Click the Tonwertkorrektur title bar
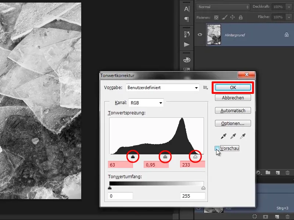Image resolution: width=294 pixels, height=220 pixels. (x=169, y=75)
